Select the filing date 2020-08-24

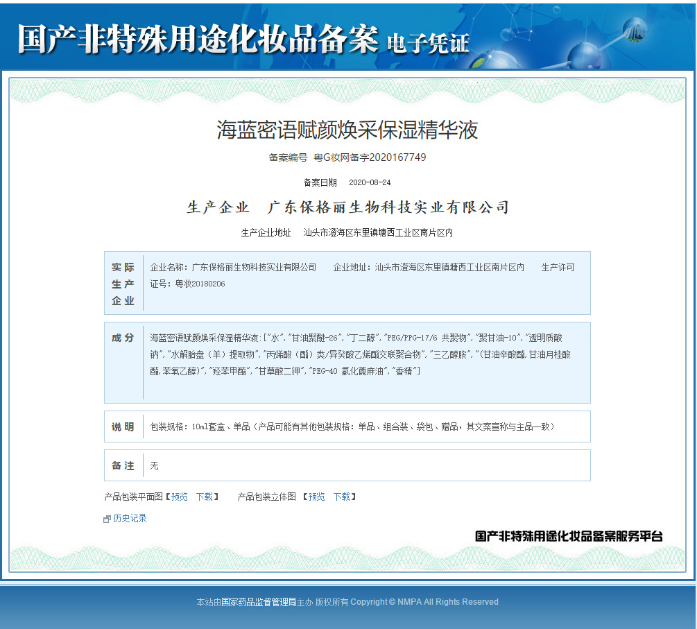click(x=370, y=182)
